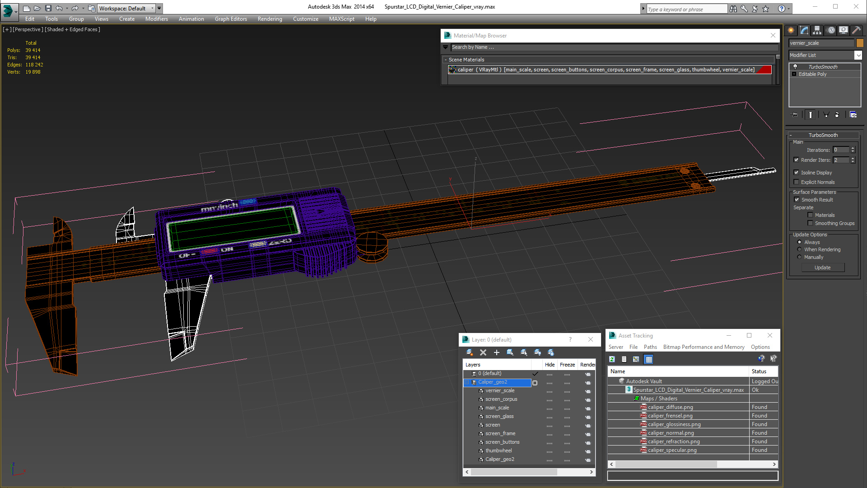Image resolution: width=867 pixels, height=488 pixels.
Task: Enable Separate by Smoothing Groups checkbox
Action: (x=810, y=223)
